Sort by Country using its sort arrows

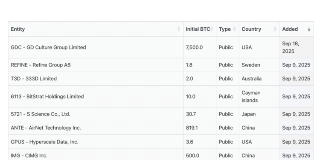(x=275, y=29)
